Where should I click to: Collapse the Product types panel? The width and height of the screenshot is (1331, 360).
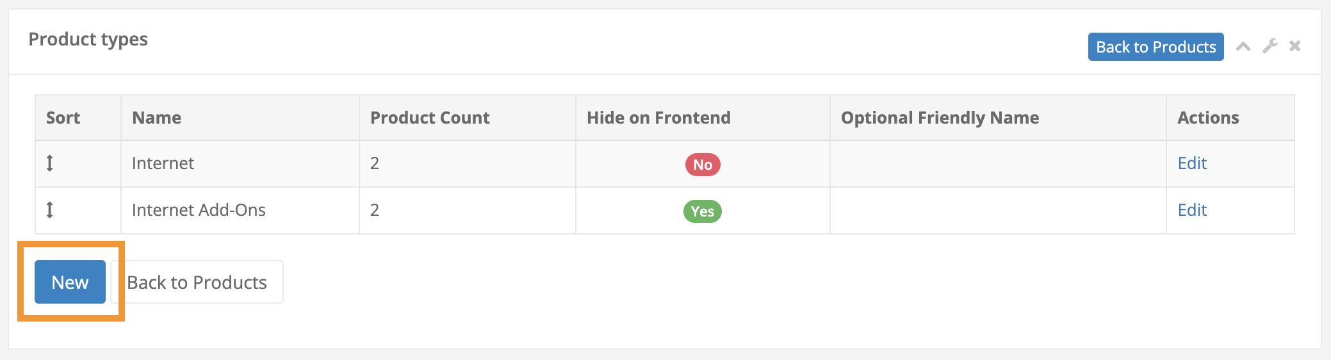pos(1243,46)
